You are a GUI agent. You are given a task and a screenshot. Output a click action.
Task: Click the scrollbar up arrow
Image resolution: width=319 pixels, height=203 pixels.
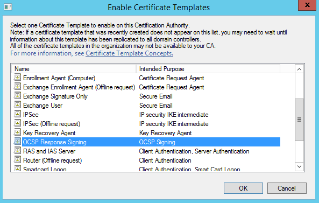pos(299,69)
